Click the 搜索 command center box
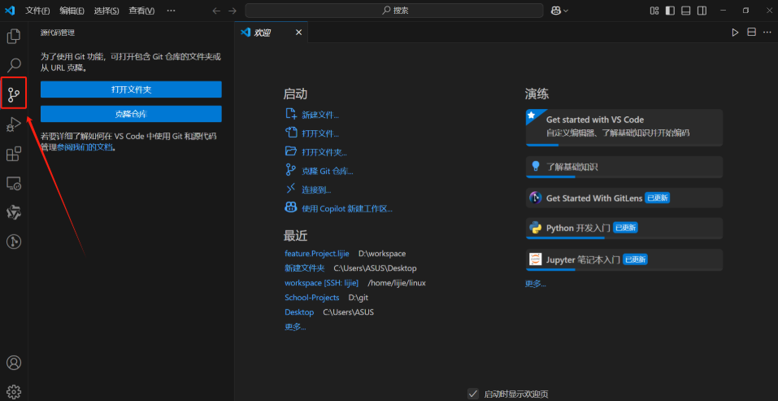Viewport: 778px width, 401px height. point(394,11)
